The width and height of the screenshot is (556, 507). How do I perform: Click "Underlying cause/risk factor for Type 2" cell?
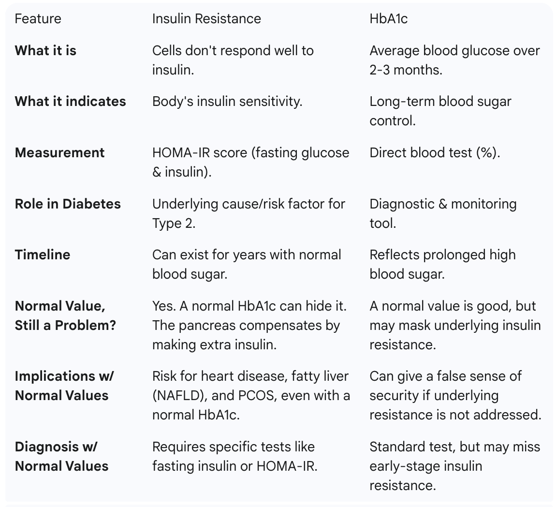click(249, 213)
